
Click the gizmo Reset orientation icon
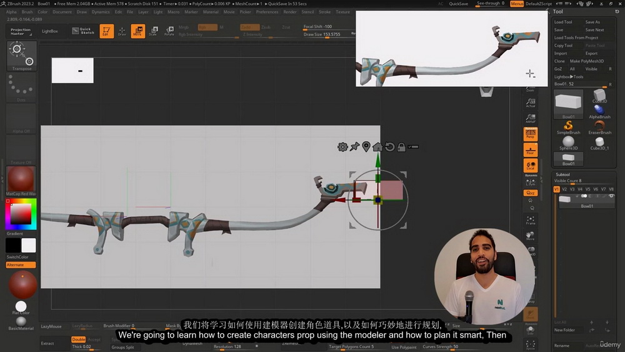(389, 147)
